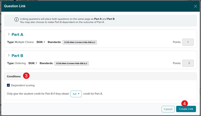Screen dimensions: 201x116
Task: Expand Part A with its chevron arrow
Action: click(x=8, y=34)
